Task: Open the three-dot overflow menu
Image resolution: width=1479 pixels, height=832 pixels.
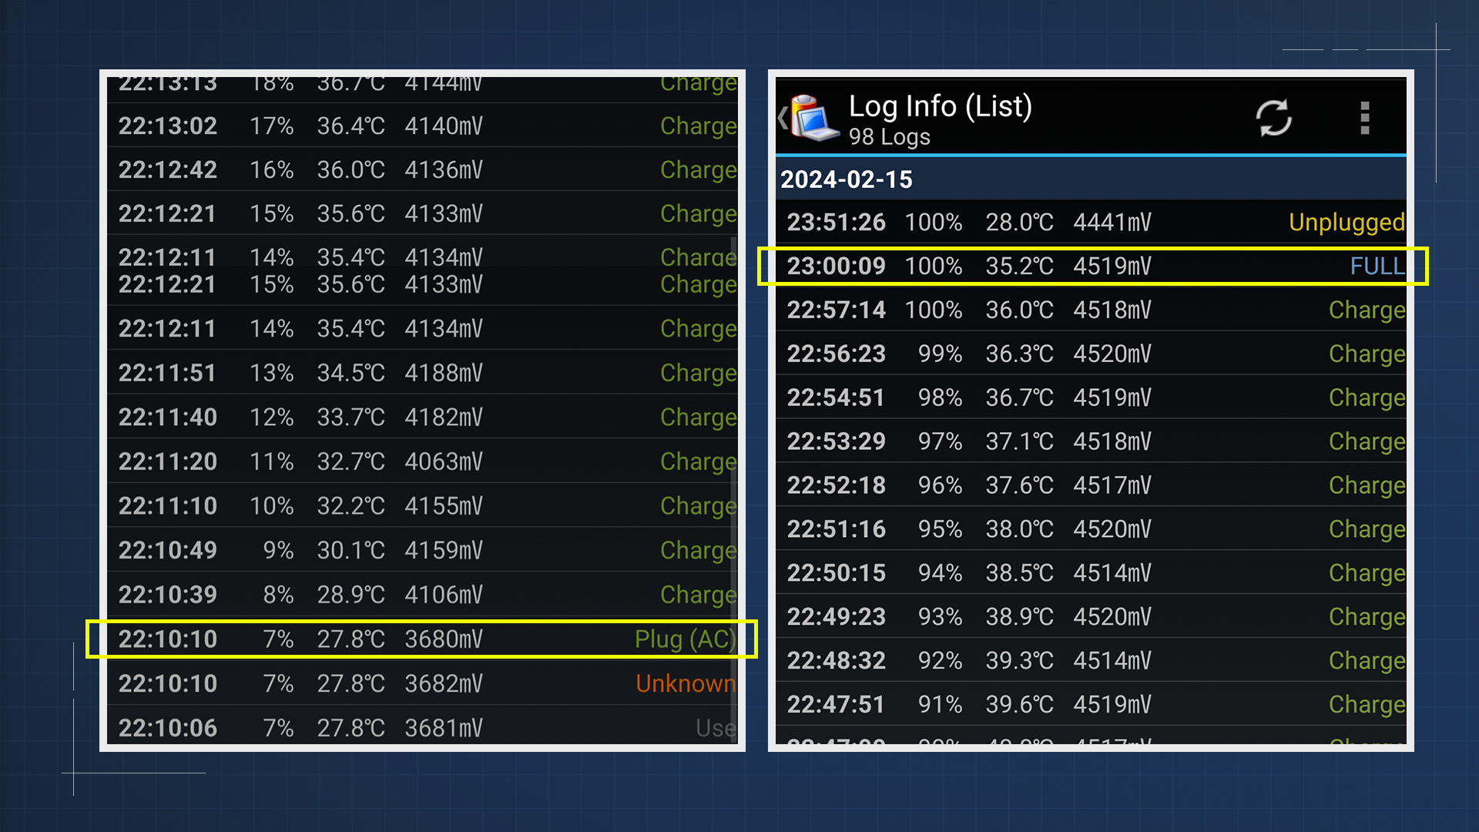Action: 1364,118
